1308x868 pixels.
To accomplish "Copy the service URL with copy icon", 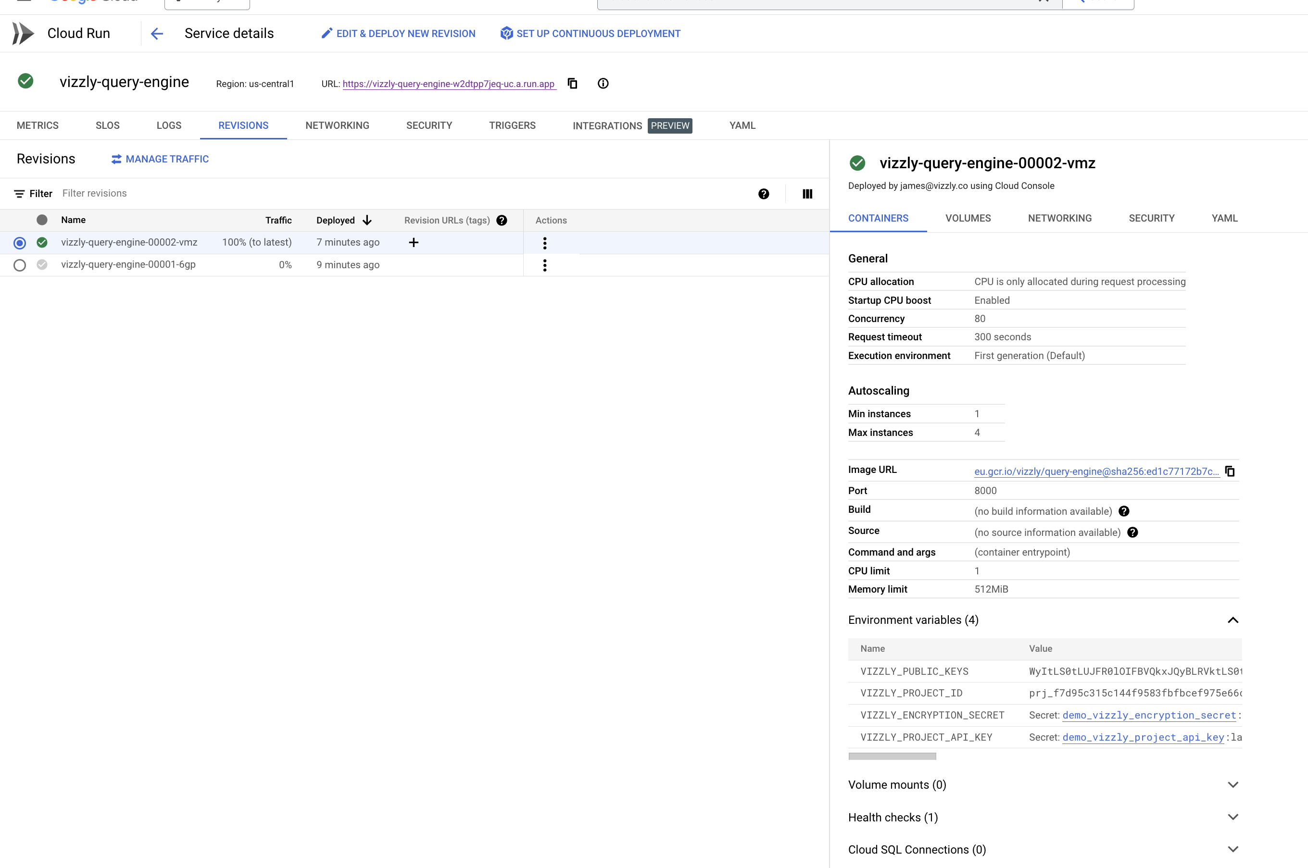I will click(572, 84).
